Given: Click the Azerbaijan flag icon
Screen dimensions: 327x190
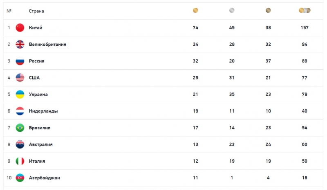Looking at the screenshot, I should (20, 178).
